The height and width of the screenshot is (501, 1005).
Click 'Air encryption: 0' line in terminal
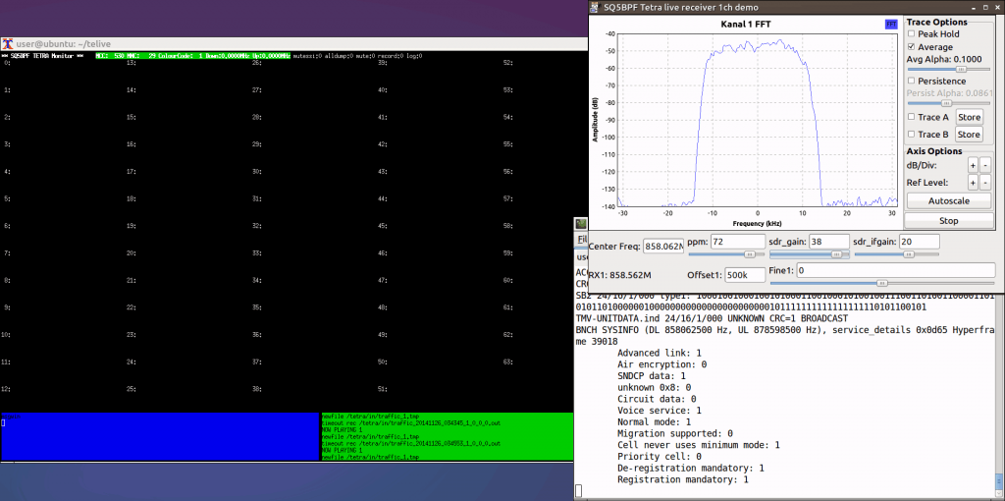point(662,364)
